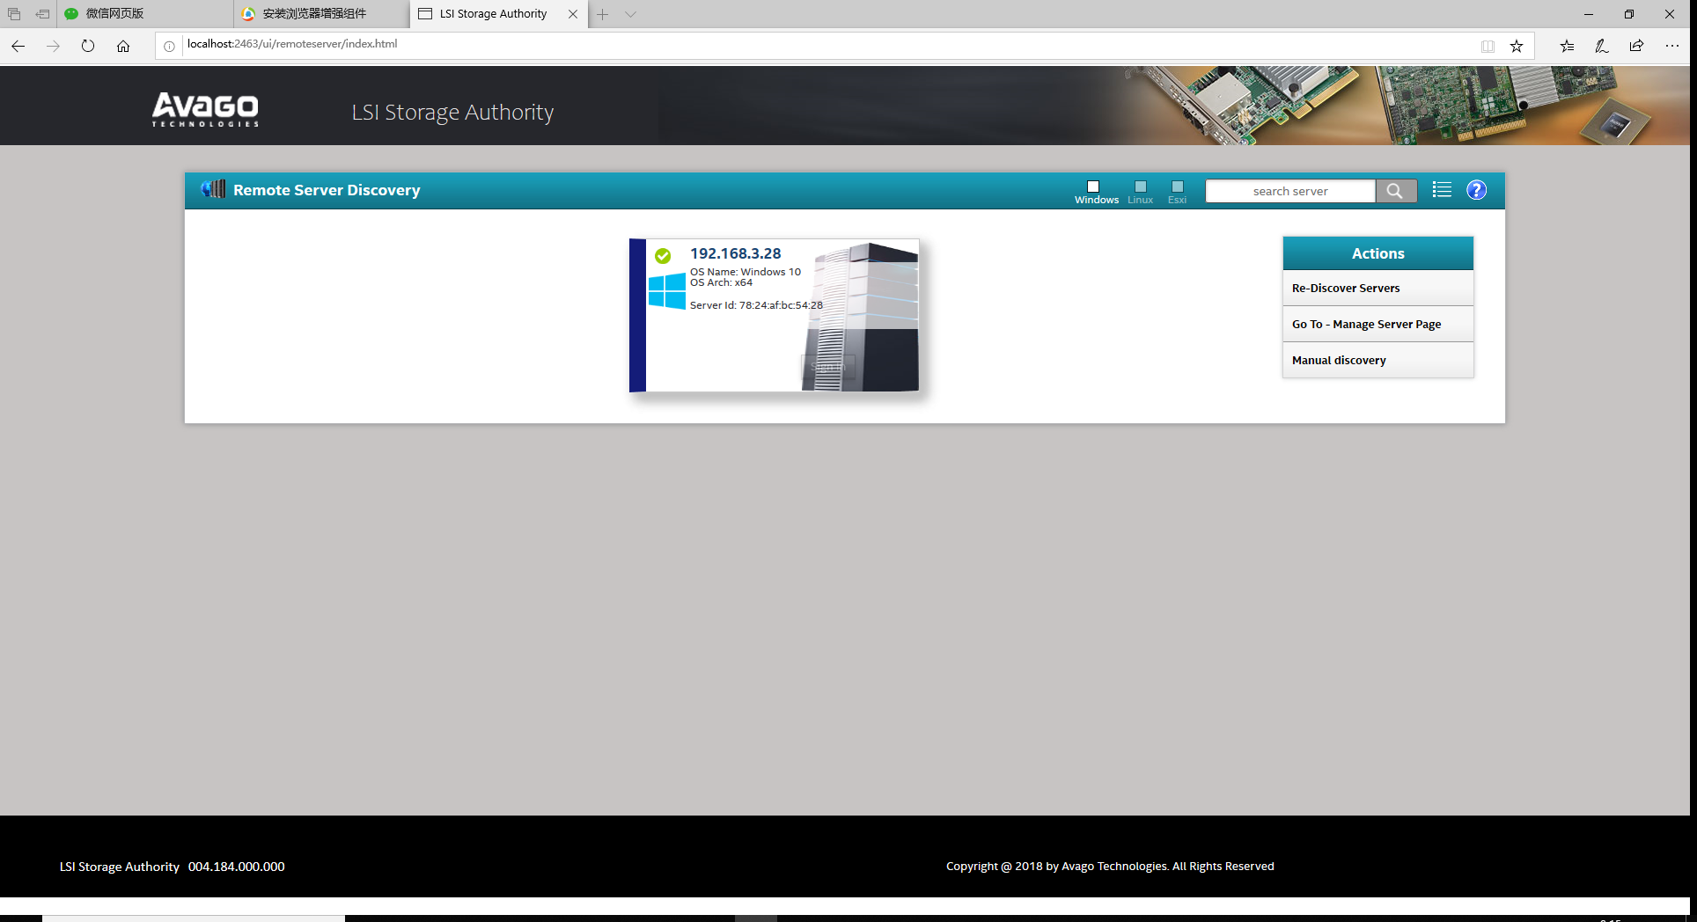The width and height of the screenshot is (1697, 922).
Task: Click the localhost address bar URL
Action: [292, 44]
